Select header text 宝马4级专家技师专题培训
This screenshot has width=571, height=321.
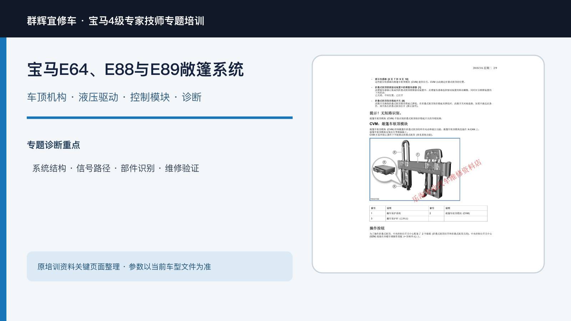146,21
